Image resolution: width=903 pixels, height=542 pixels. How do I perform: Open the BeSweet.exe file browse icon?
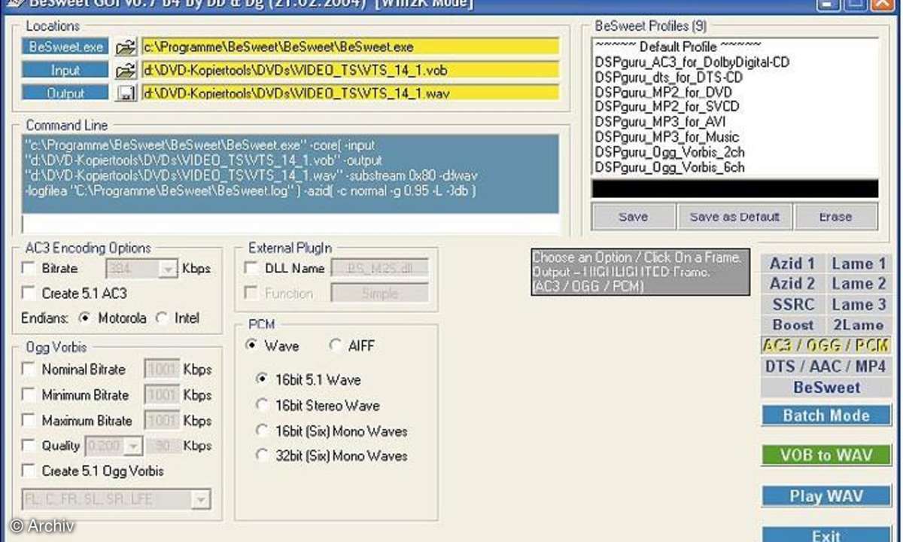pos(126,47)
